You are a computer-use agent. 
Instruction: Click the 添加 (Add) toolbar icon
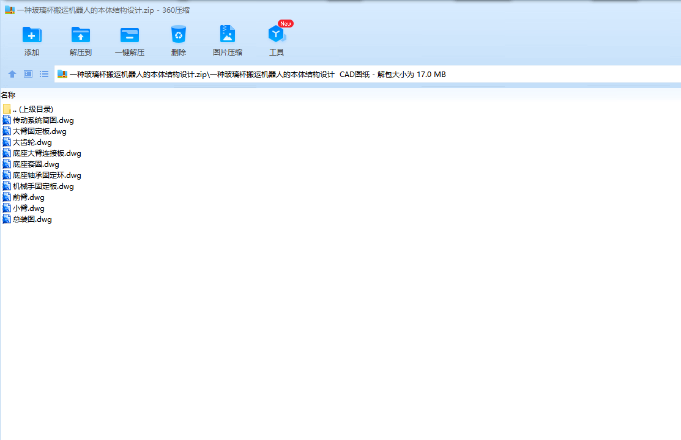pos(32,35)
